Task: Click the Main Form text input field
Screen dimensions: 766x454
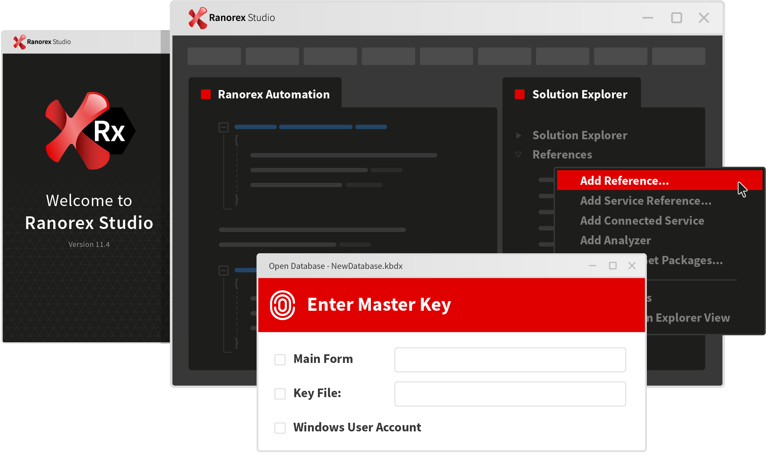Action: tap(510, 360)
